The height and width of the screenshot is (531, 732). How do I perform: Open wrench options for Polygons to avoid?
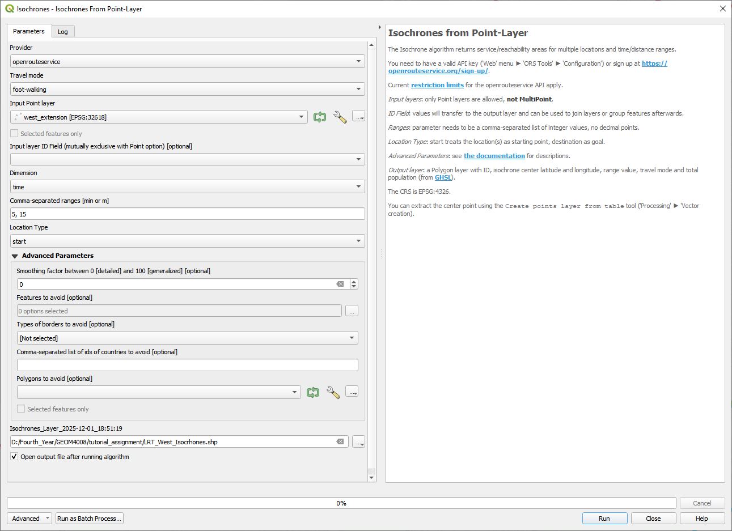(333, 392)
